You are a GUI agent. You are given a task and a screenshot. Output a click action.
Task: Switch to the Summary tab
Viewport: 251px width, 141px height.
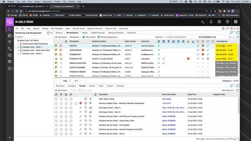coord(60,86)
